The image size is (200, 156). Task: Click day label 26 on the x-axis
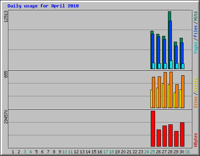158,152
